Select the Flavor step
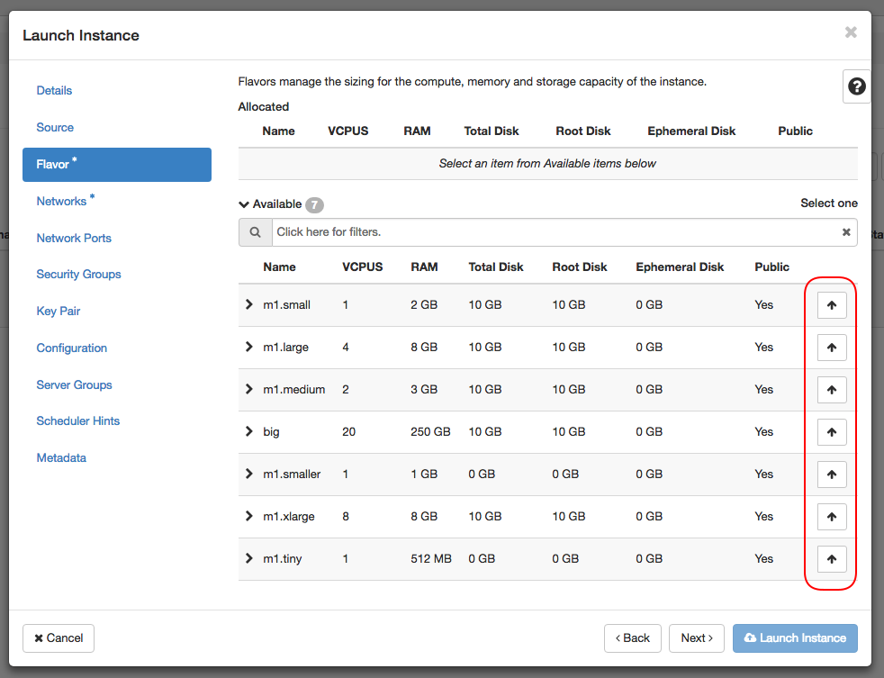Image resolution: width=884 pixels, height=678 pixels. point(117,165)
